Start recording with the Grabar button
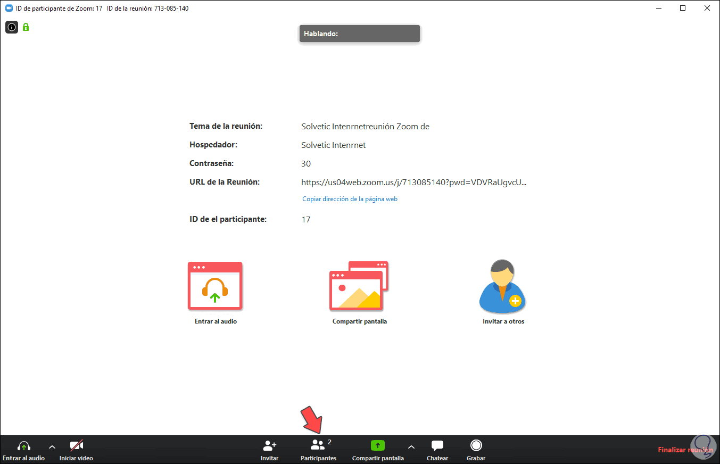Viewport: 720px width, 464px height. click(x=476, y=450)
